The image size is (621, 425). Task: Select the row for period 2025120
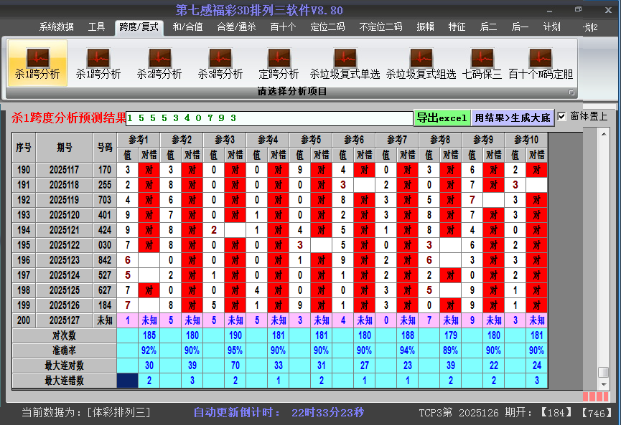pos(279,215)
